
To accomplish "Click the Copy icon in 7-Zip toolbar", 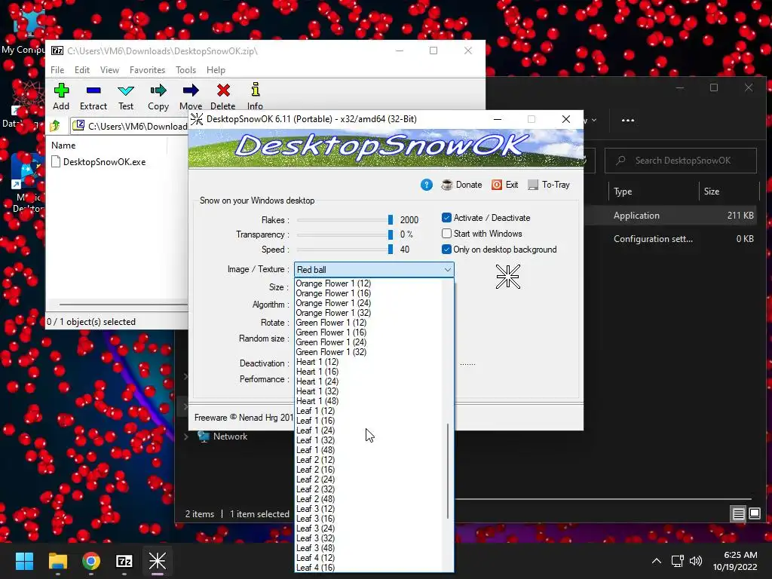I will 158,96.
